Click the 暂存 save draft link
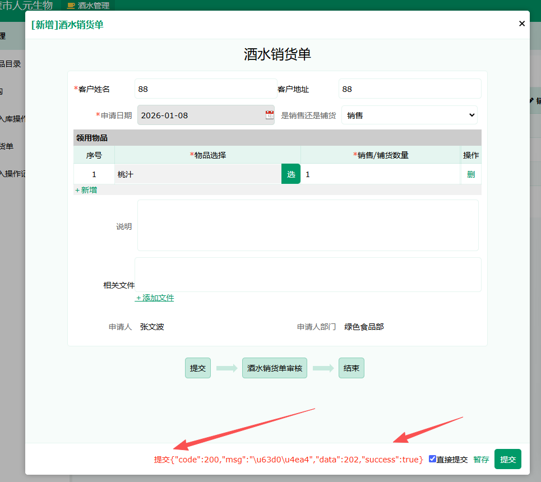Image resolution: width=541 pixels, height=482 pixels. [481, 459]
